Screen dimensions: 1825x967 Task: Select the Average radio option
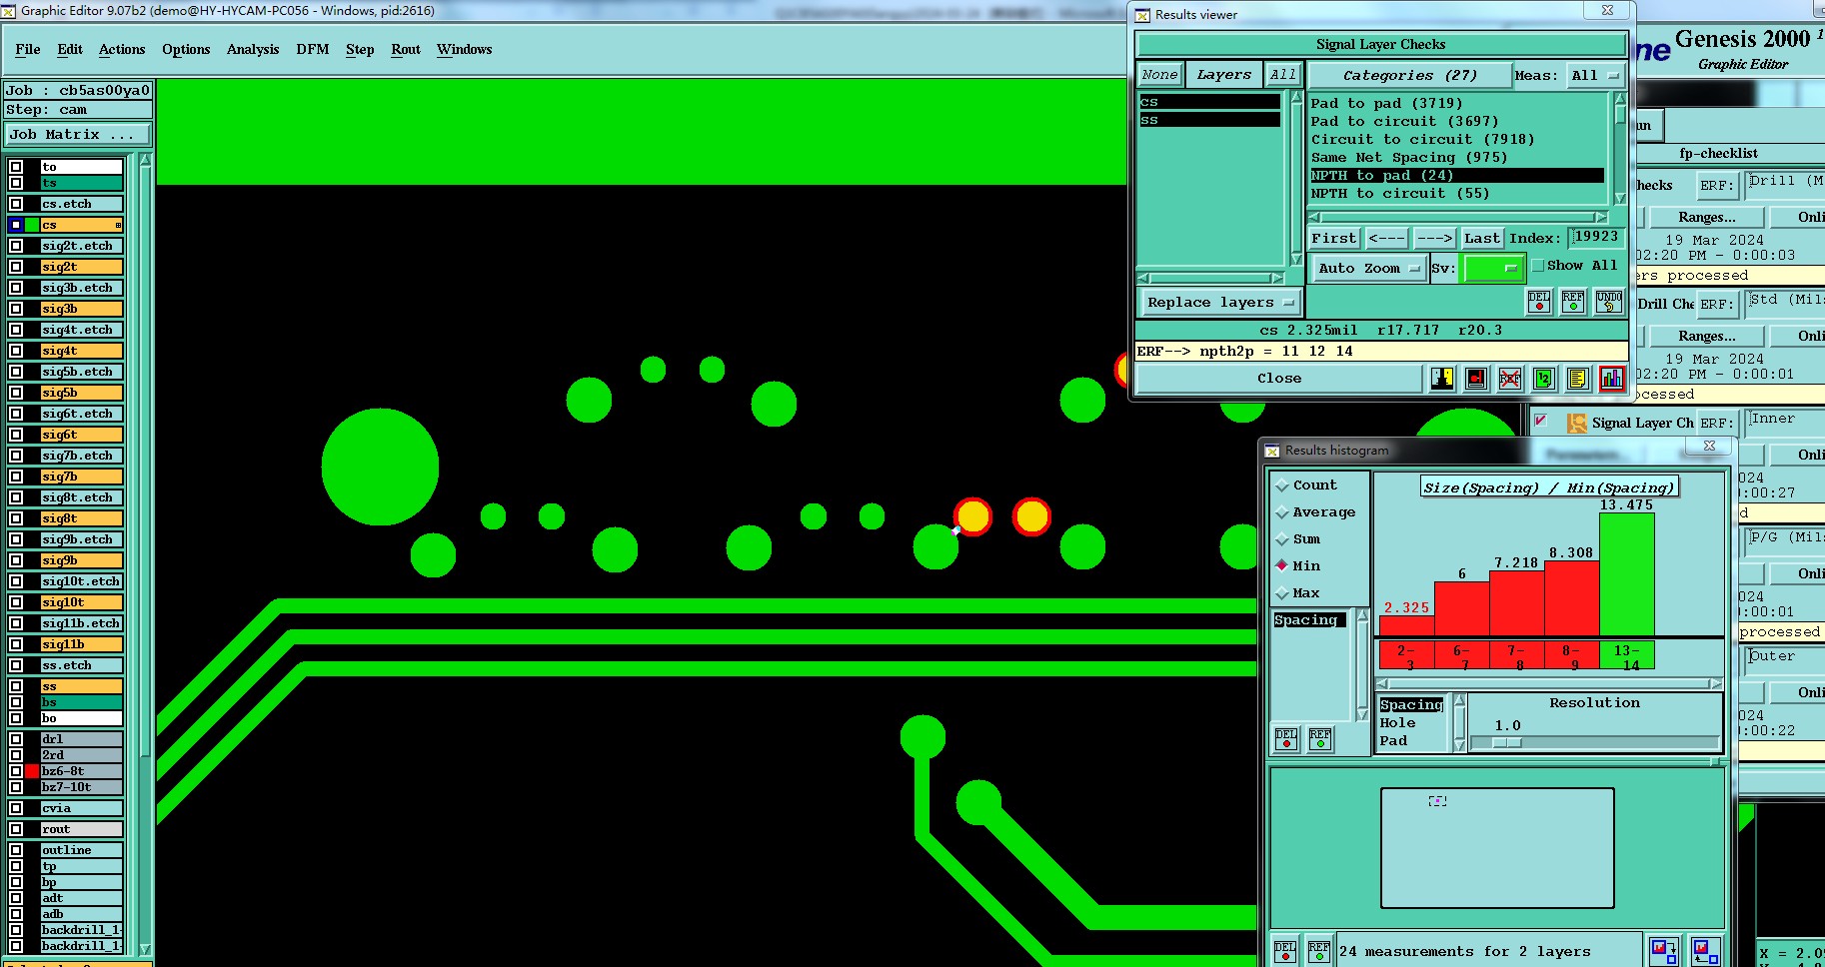coord(1282,512)
